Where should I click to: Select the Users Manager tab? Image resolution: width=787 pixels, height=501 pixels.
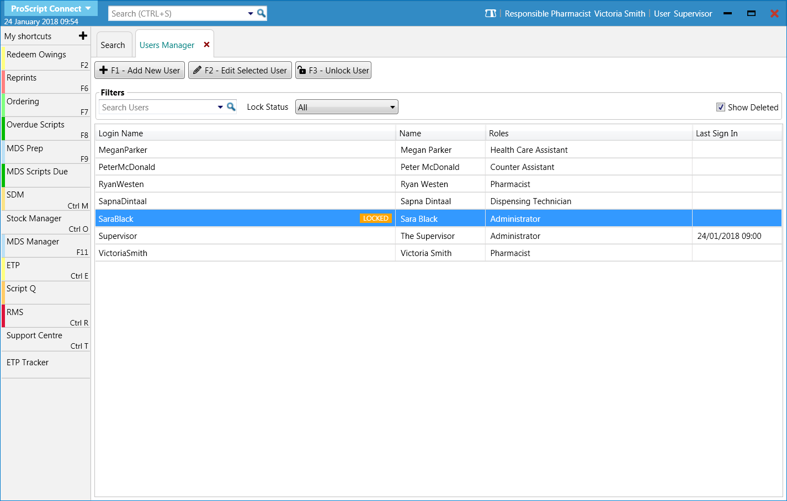point(167,45)
